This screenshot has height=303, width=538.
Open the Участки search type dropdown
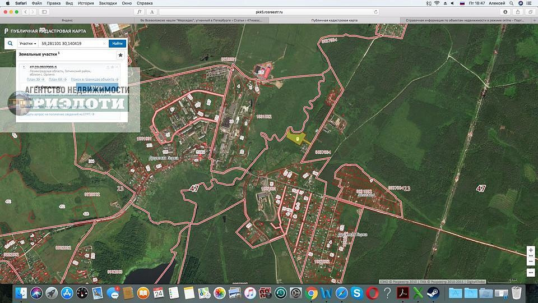28,44
